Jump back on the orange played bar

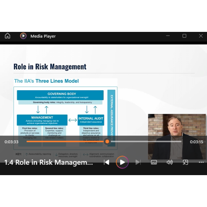tap(65, 142)
